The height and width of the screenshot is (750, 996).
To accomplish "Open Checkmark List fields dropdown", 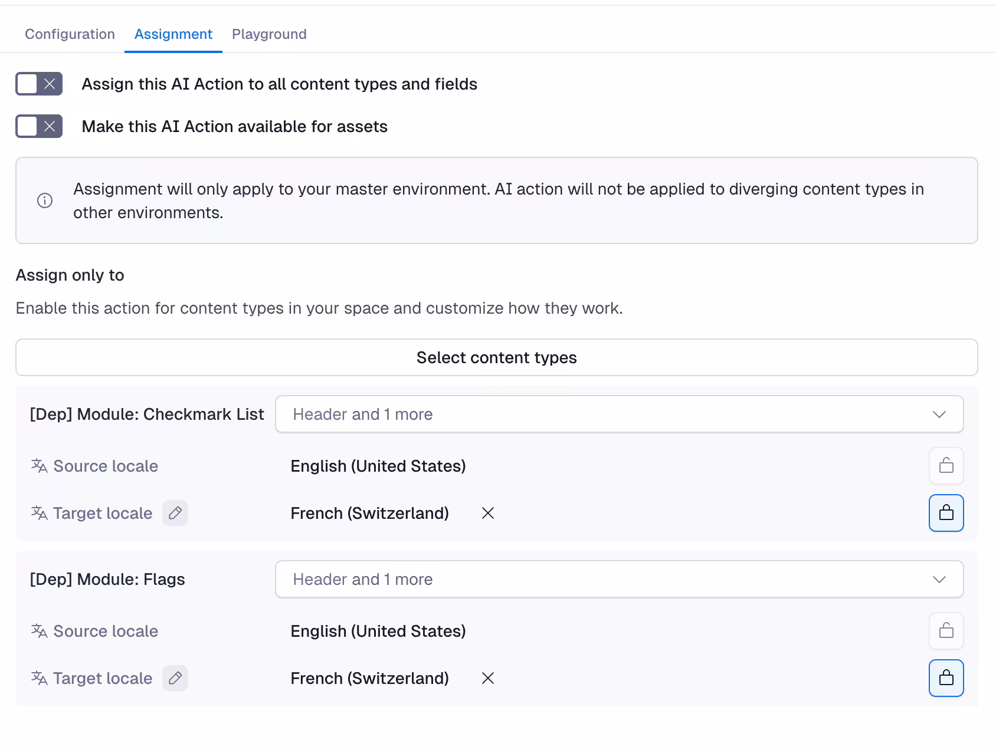I will pos(620,414).
